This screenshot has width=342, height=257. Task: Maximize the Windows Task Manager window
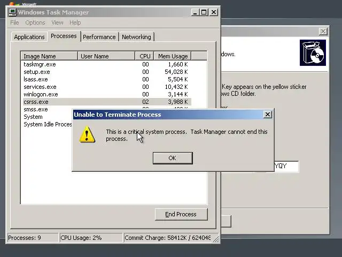(x=204, y=12)
